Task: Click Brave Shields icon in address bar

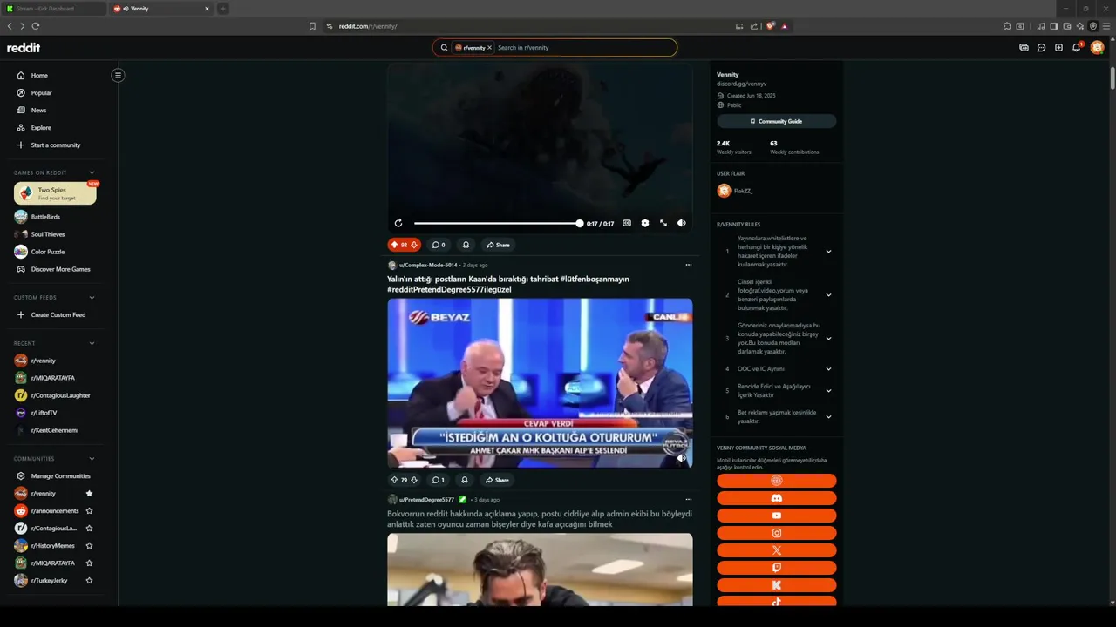Action: (x=770, y=26)
